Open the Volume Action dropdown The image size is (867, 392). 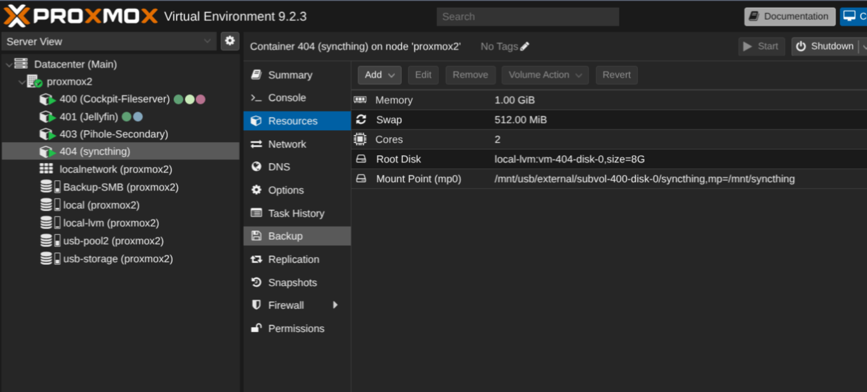click(545, 75)
